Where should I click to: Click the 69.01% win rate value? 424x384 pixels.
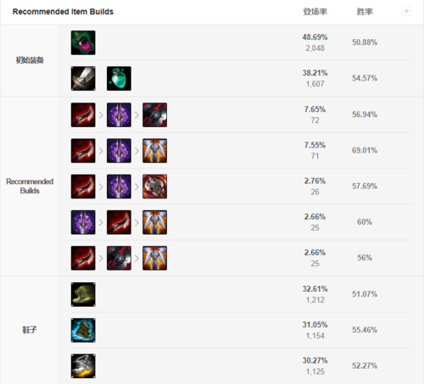pyautogui.click(x=365, y=150)
